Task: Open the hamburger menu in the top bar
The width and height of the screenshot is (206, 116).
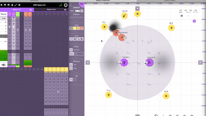Action: [x=1, y=5]
